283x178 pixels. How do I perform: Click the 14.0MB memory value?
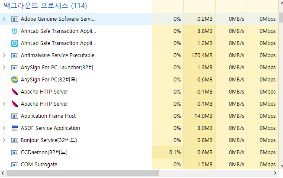[x=203, y=116]
